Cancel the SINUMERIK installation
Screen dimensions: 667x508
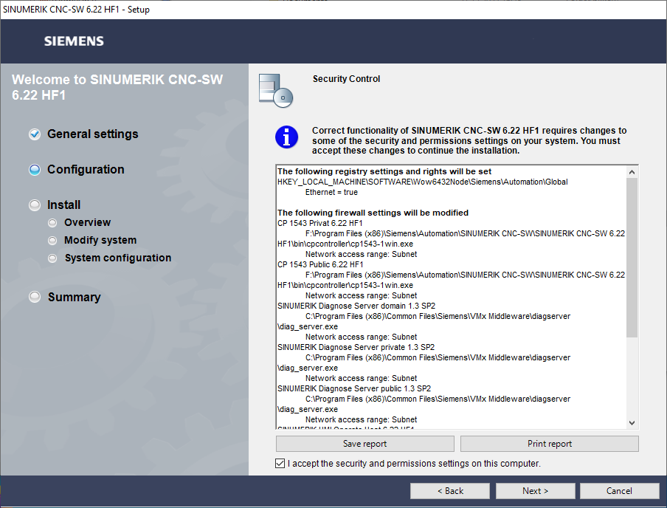point(619,491)
